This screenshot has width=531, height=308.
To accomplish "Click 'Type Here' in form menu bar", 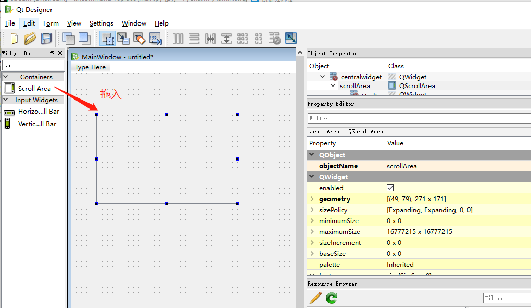I will [x=90, y=67].
